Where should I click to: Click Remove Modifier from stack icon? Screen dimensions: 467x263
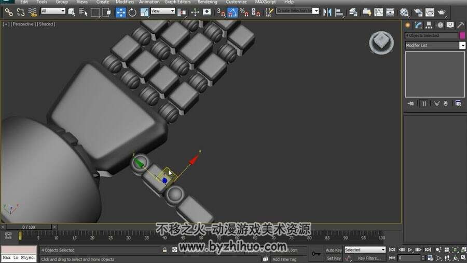(x=446, y=103)
